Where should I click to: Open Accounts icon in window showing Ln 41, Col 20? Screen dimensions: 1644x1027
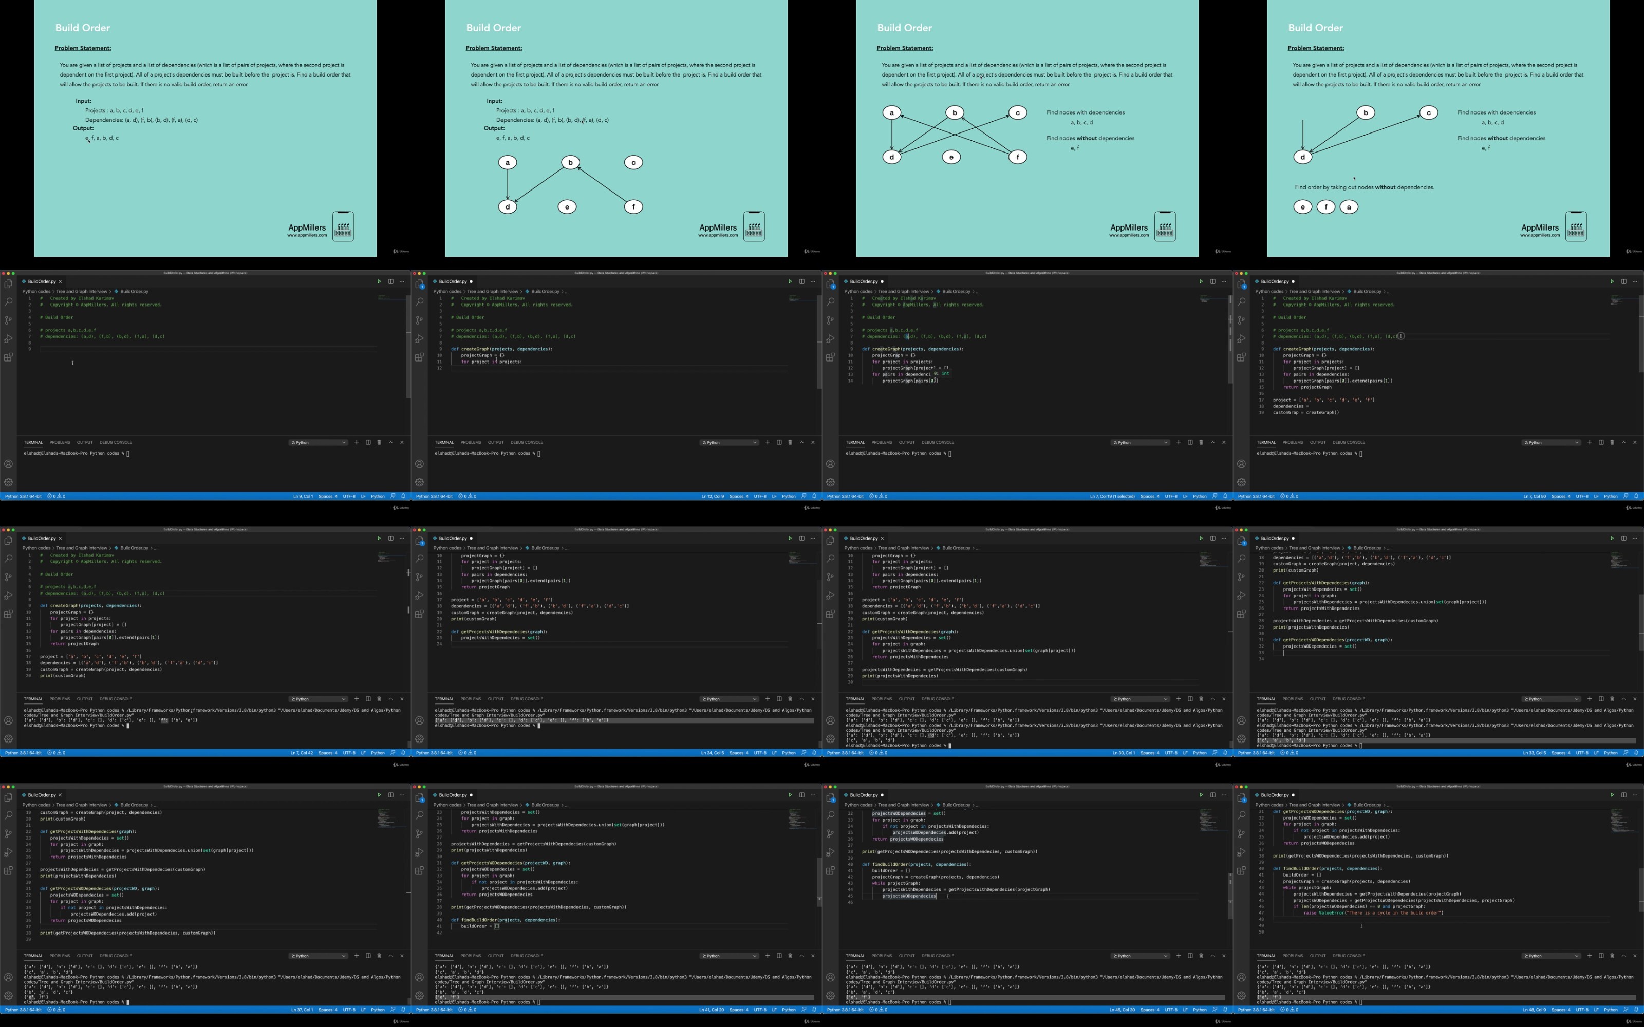(419, 977)
